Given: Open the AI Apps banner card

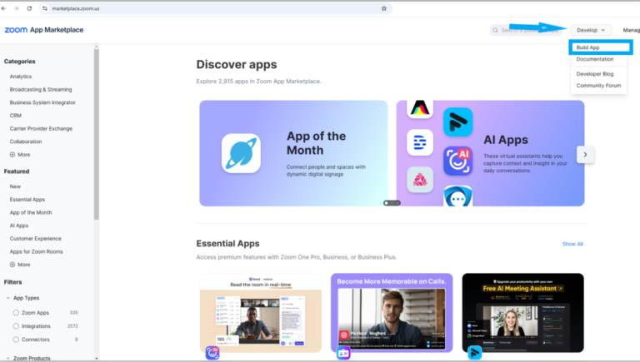Looking at the screenshot, I should click(x=490, y=153).
